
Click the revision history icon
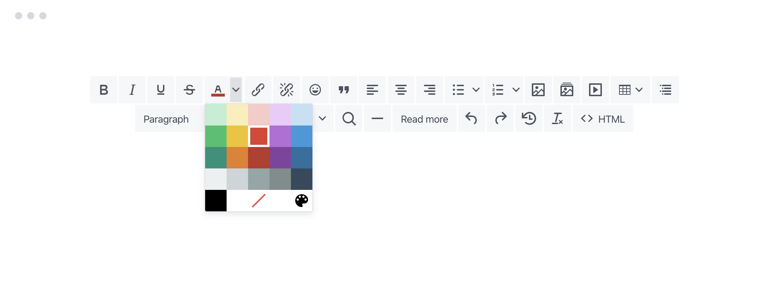pos(529,118)
